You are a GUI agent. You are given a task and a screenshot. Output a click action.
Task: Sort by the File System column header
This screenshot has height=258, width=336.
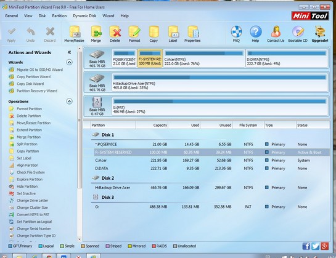coord(248,125)
